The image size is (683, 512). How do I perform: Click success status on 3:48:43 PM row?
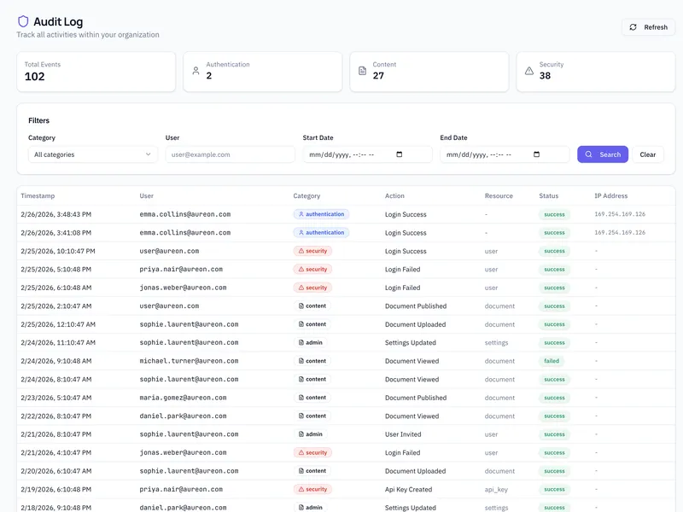554,214
